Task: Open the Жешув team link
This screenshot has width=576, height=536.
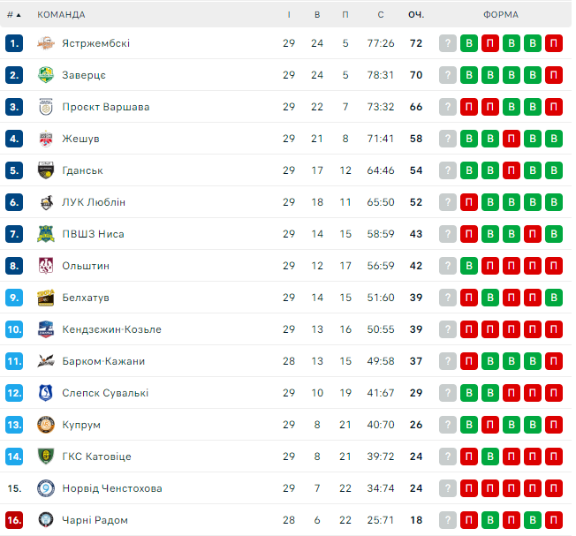Action: [x=80, y=139]
